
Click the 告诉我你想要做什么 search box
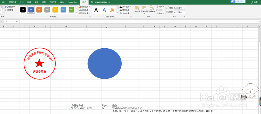102,3
